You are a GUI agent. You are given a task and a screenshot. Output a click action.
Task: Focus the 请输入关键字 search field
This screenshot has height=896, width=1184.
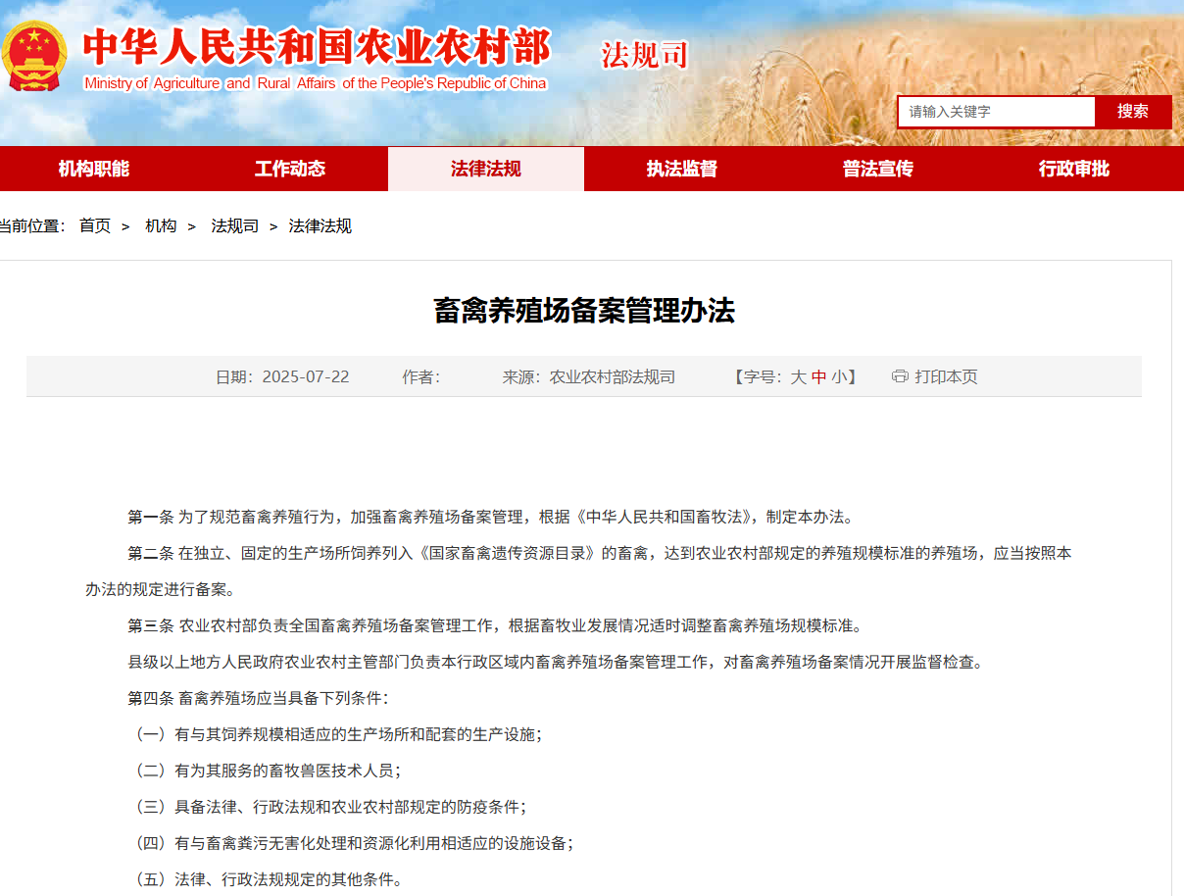996,112
